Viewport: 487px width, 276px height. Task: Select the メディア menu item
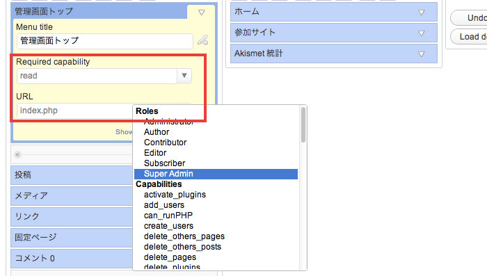[72, 196]
